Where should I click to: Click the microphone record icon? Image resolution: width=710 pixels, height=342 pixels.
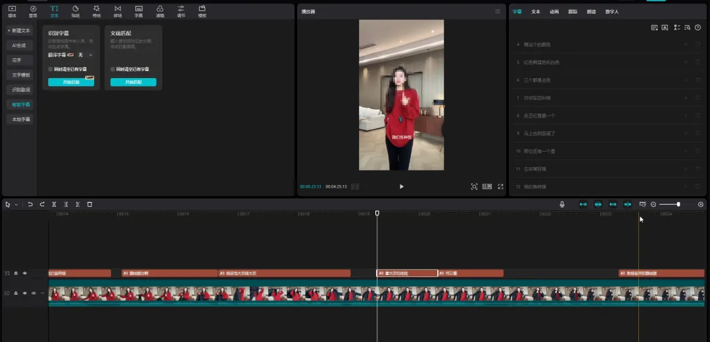(x=562, y=204)
